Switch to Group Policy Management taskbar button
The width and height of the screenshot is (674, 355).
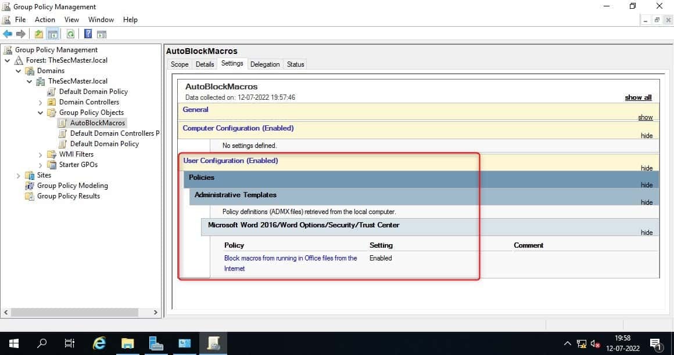point(213,343)
